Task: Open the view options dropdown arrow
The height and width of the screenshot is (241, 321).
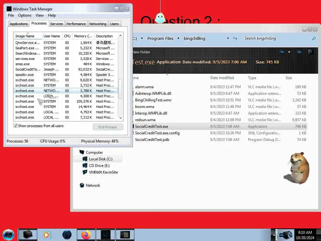Action: pyautogui.click(x=289, y=52)
